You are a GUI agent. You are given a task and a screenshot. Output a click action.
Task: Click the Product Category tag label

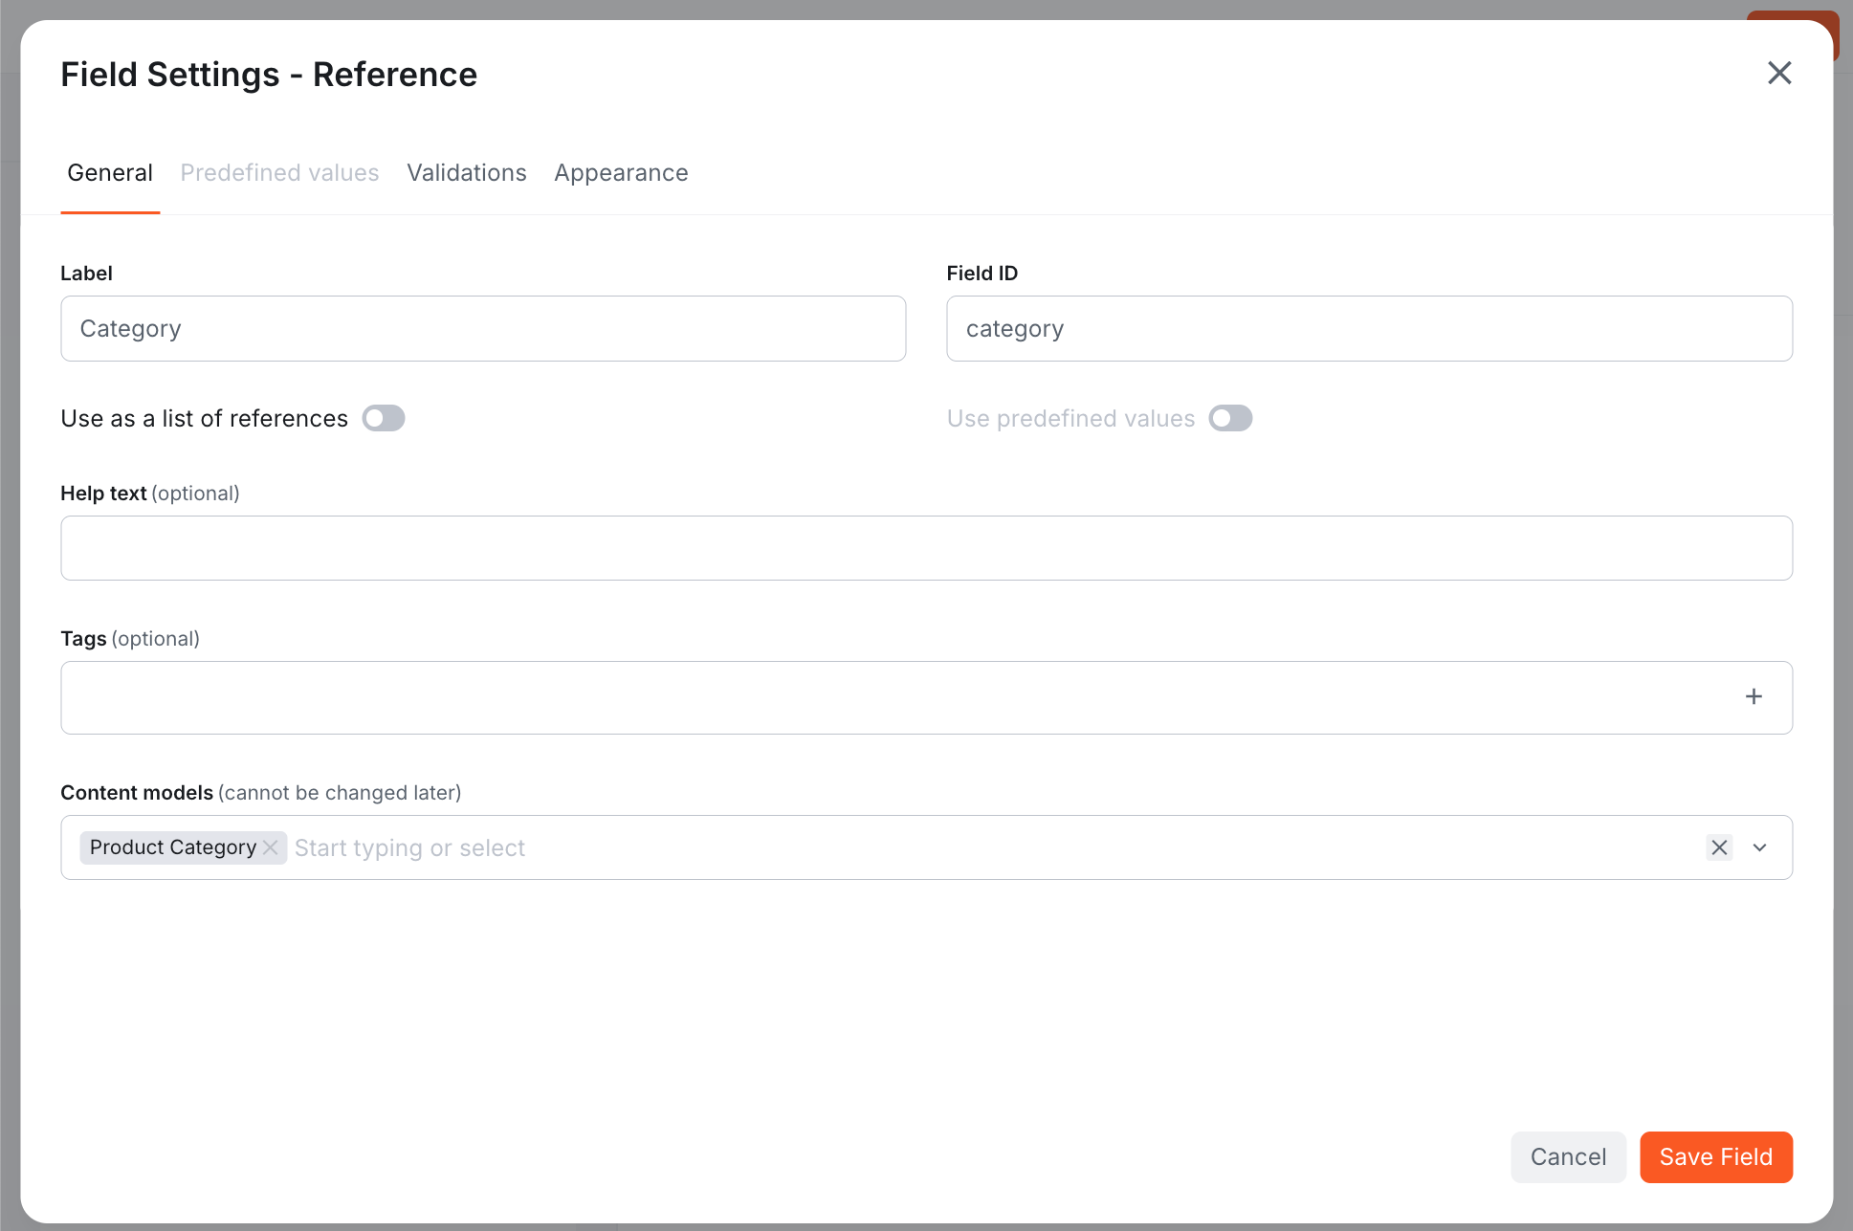(x=170, y=847)
